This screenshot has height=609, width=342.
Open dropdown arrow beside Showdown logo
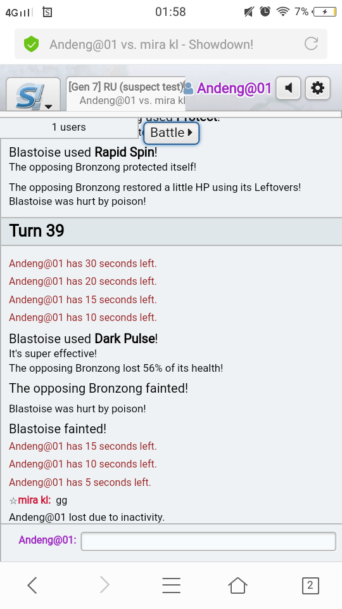point(49,107)
